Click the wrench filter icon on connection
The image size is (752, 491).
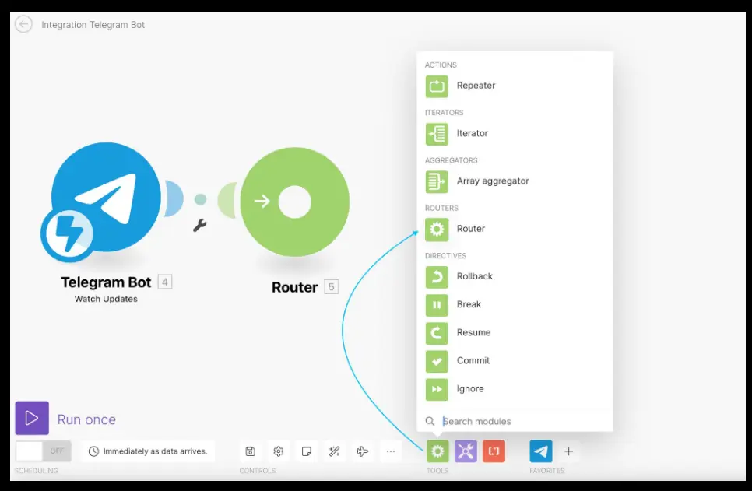[199, 225]
